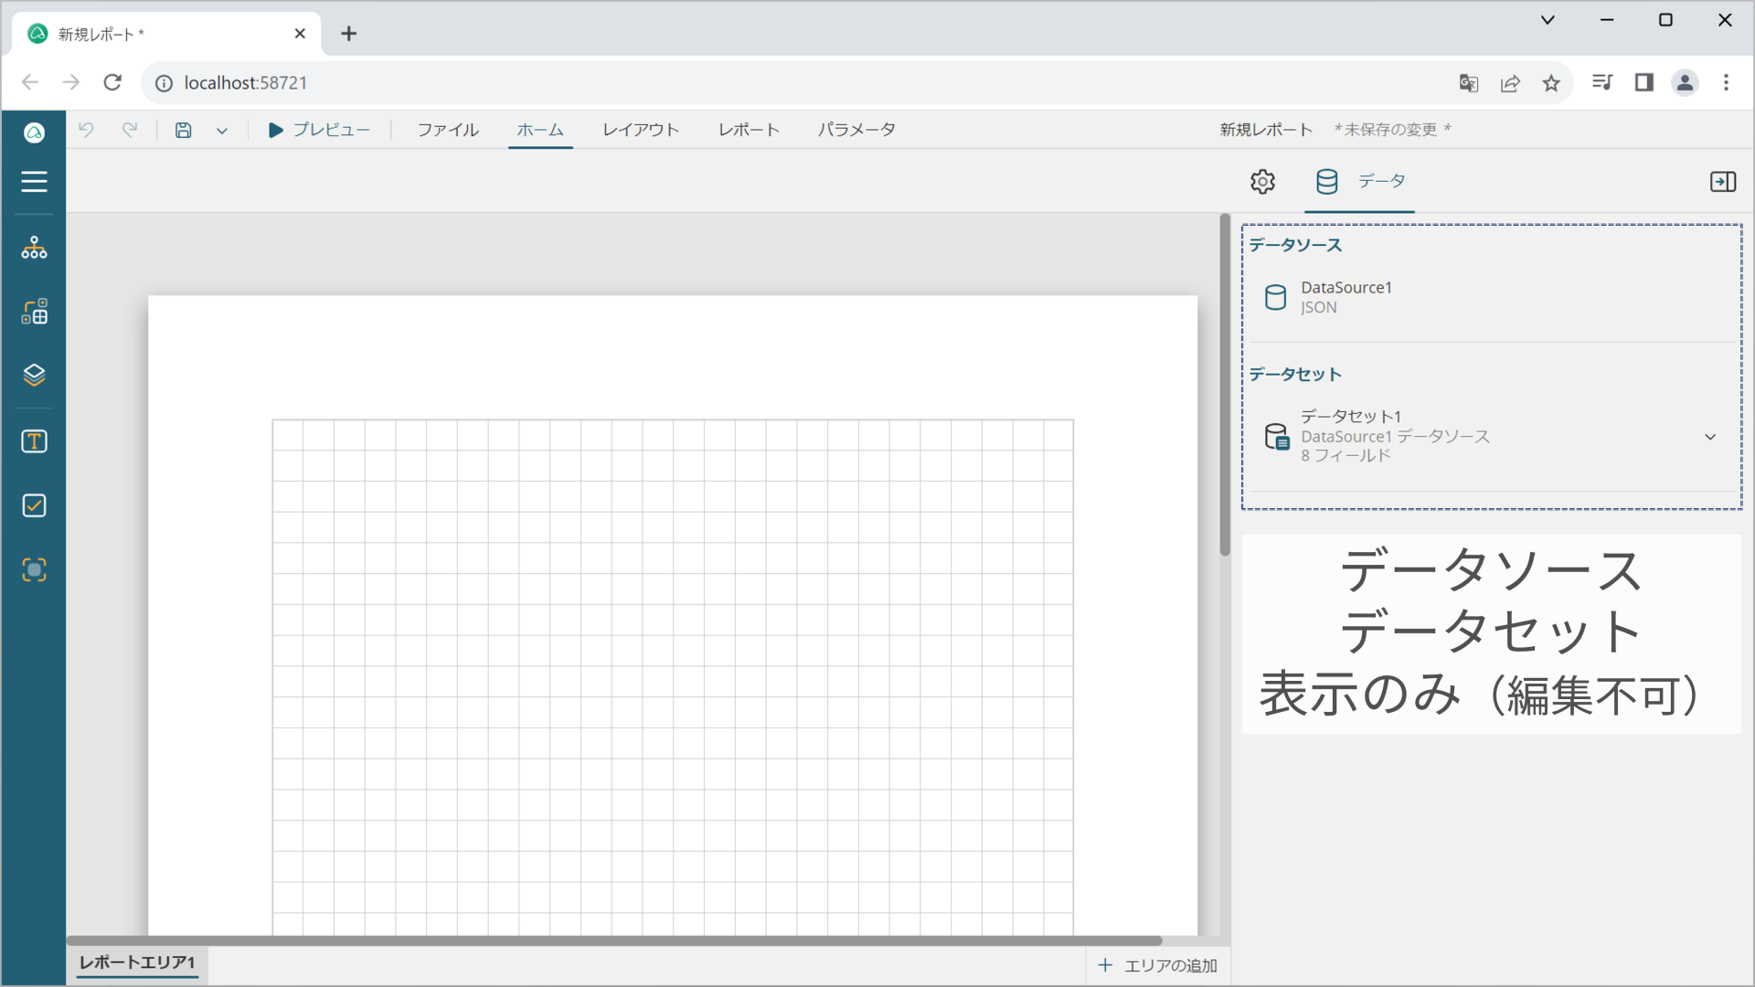The height and width of the screenshot is (987, 1755).
Task: Click the データセット section heading
Action: pyautogui.click(x=1295, y=374)
